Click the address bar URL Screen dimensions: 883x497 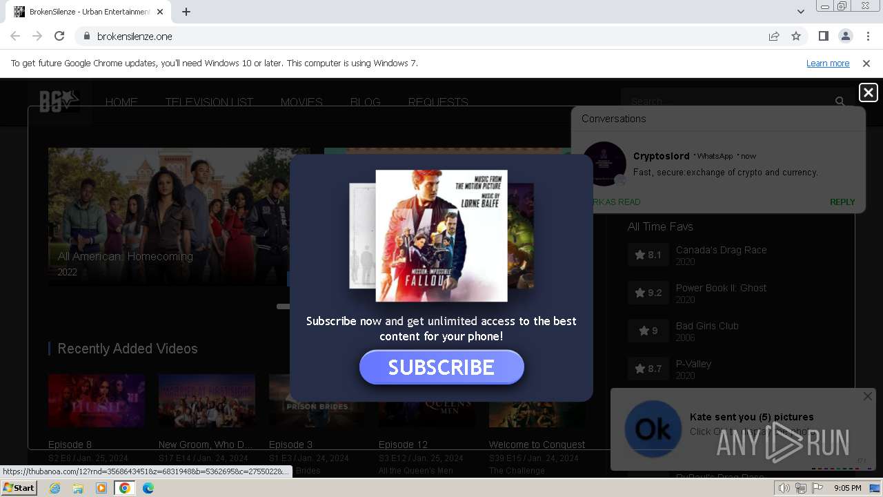point(135,36)
